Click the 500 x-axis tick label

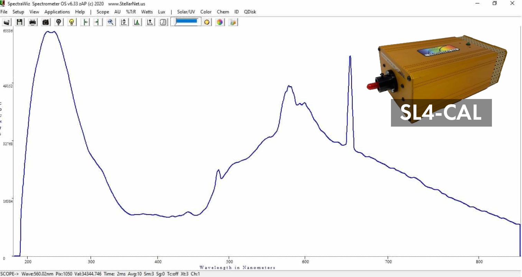click(x=229, y=261)
